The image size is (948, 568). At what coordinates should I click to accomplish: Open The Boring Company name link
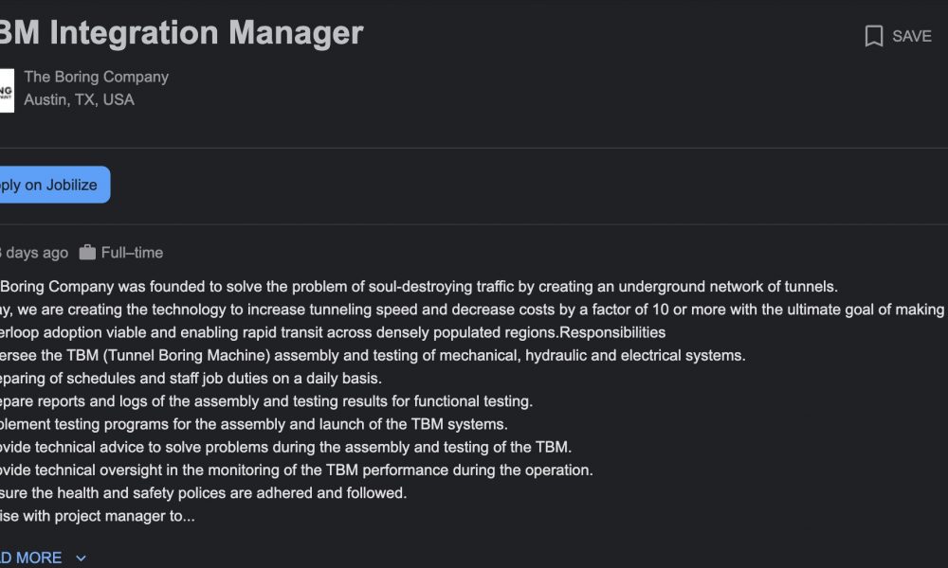pos(96,77)
